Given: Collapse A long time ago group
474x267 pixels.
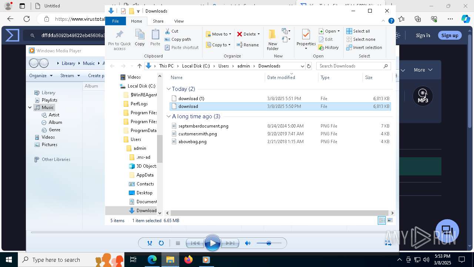Looking at the screenshot, I should coord(168,116).
